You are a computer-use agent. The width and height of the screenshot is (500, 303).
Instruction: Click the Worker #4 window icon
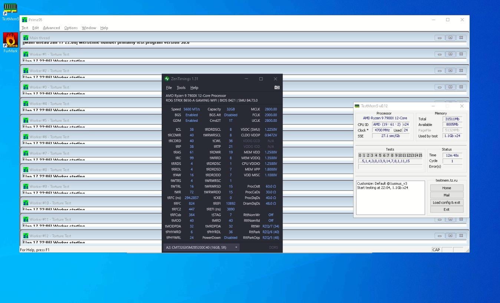[x=26, y=104]
